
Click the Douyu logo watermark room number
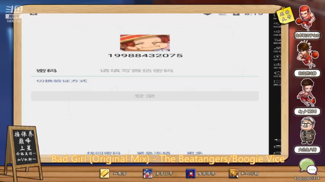coord(14,21)
